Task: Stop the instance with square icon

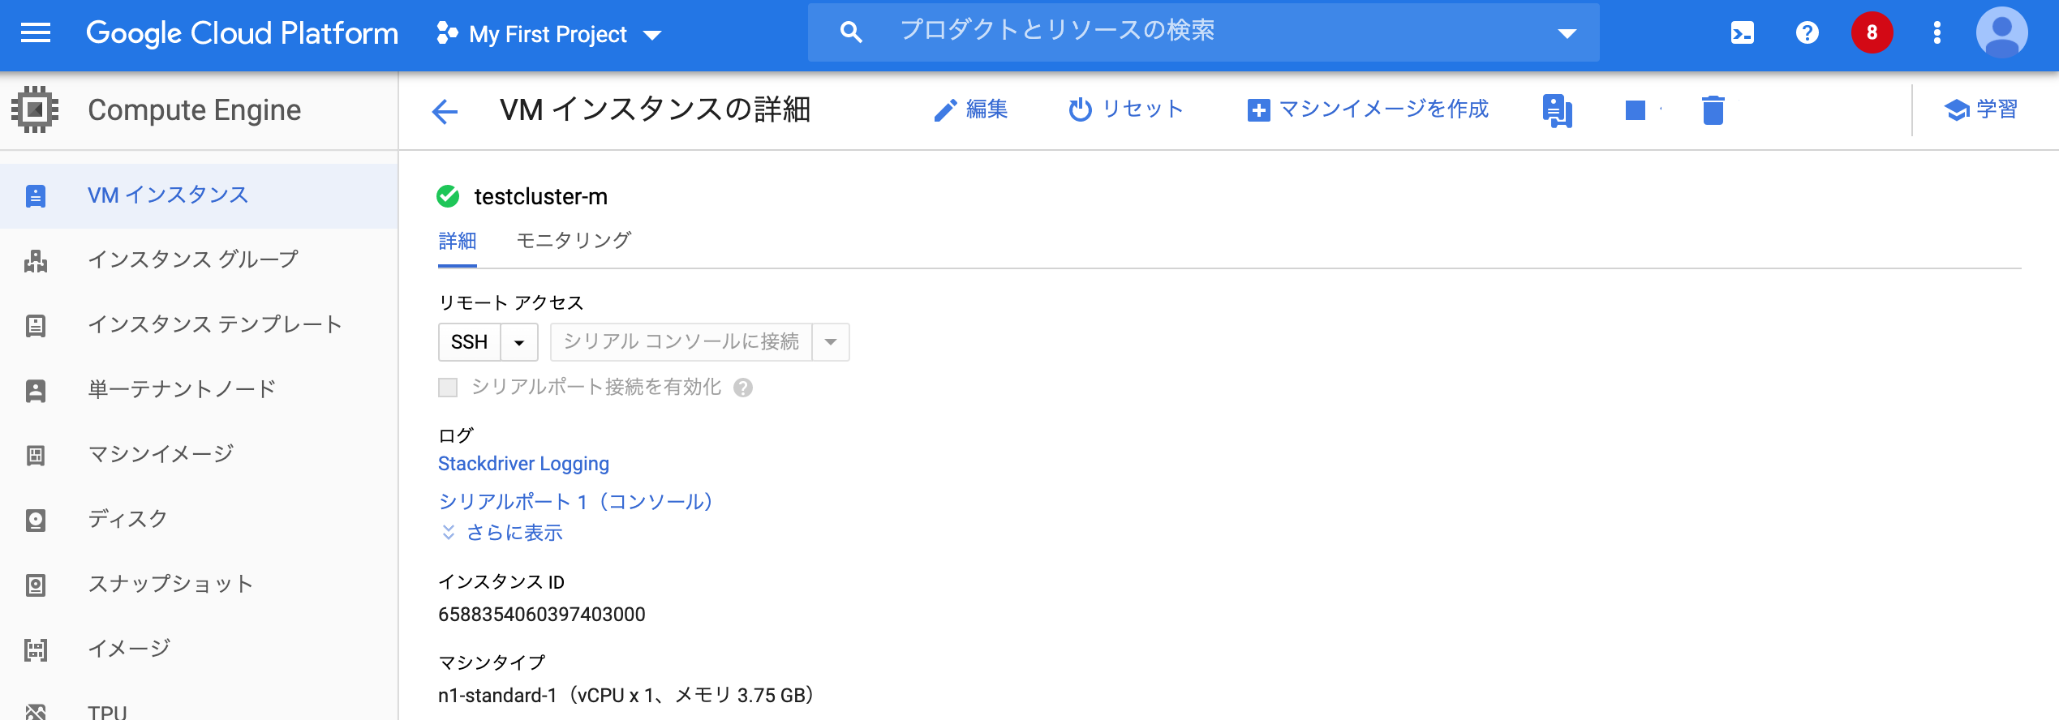Action: click(1636, 110)
